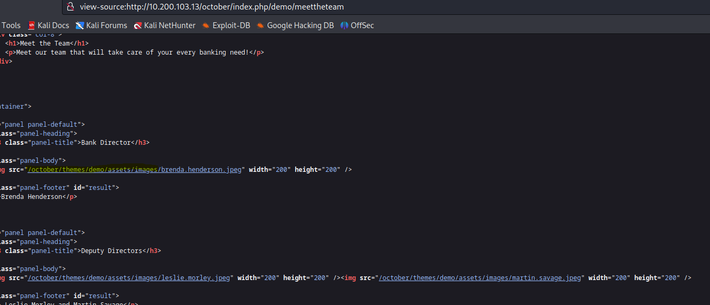Screen dimensions: 710x305
Task: Open the Kali NetHunter bookmark
Action: point(164,25)
